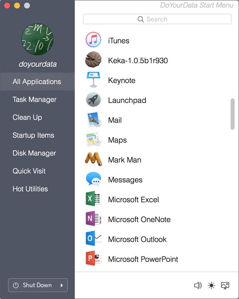
Task: Open the Microsoft Outlook icon
Action: click(x=93, y=238)
